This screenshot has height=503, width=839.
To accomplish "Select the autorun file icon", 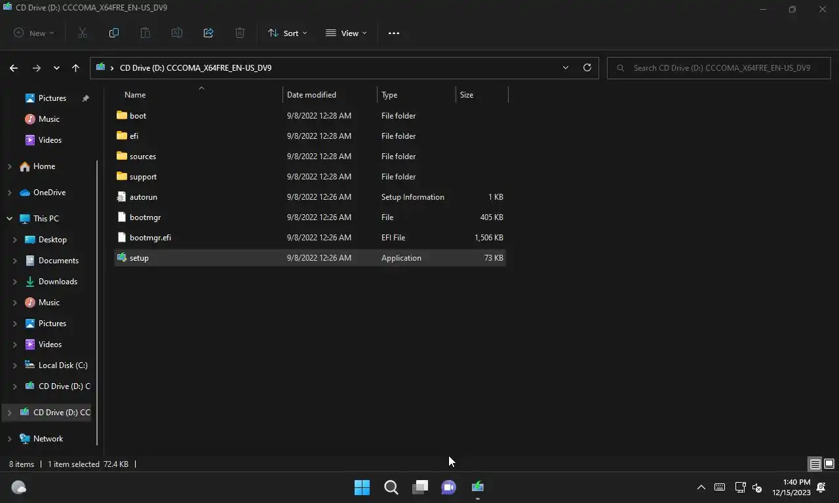I will [122, 196].
